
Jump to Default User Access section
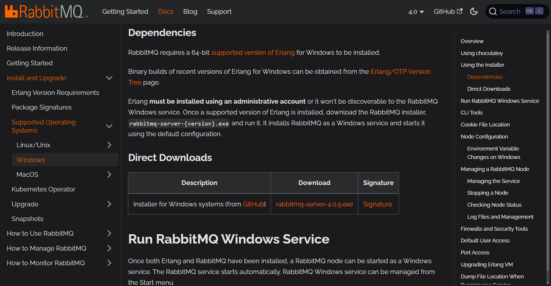[x=485, y=240]
